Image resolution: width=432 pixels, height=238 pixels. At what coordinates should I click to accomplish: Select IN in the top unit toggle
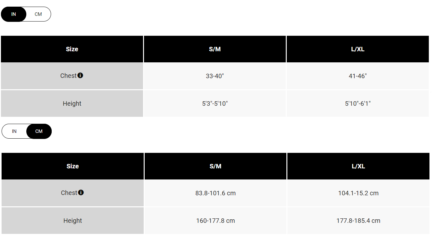pyautogui.click(x=14, y=14)
